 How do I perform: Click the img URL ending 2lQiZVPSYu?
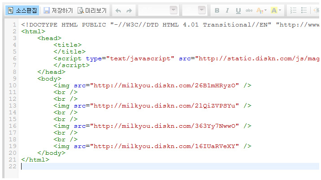[x=165, y=106]
